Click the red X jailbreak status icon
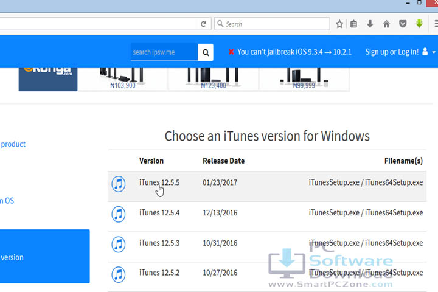The image size is (438, 292). pyautogui.click(x=231, y=52)
